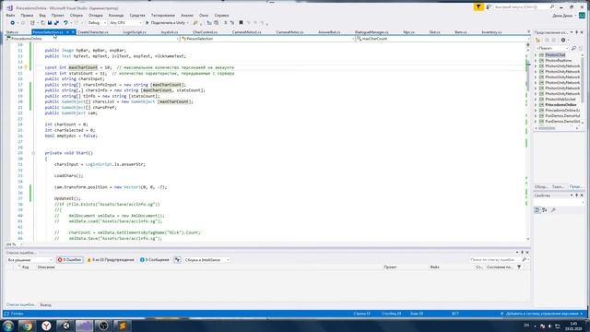Click the quick launch search magnifier
The height and width of the screenshot is (332, 590).
(552, 6)
